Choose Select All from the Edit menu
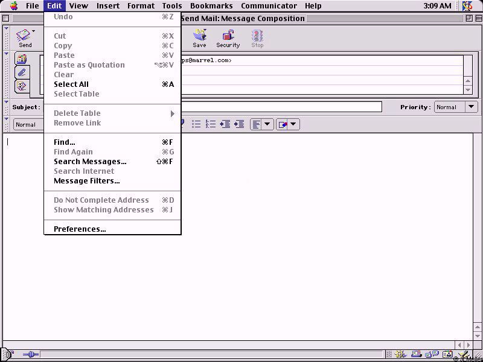 (112, 84)
